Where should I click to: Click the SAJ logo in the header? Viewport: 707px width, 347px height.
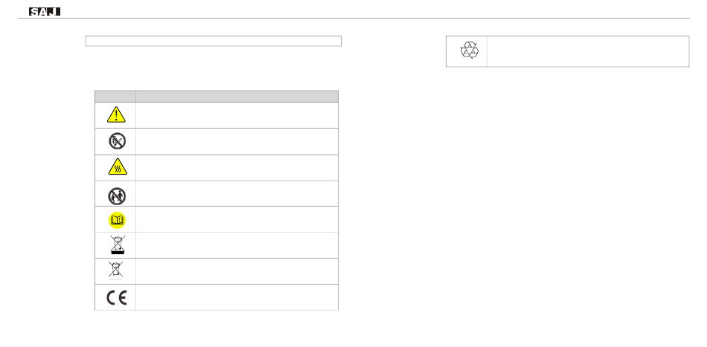[45, 12]
